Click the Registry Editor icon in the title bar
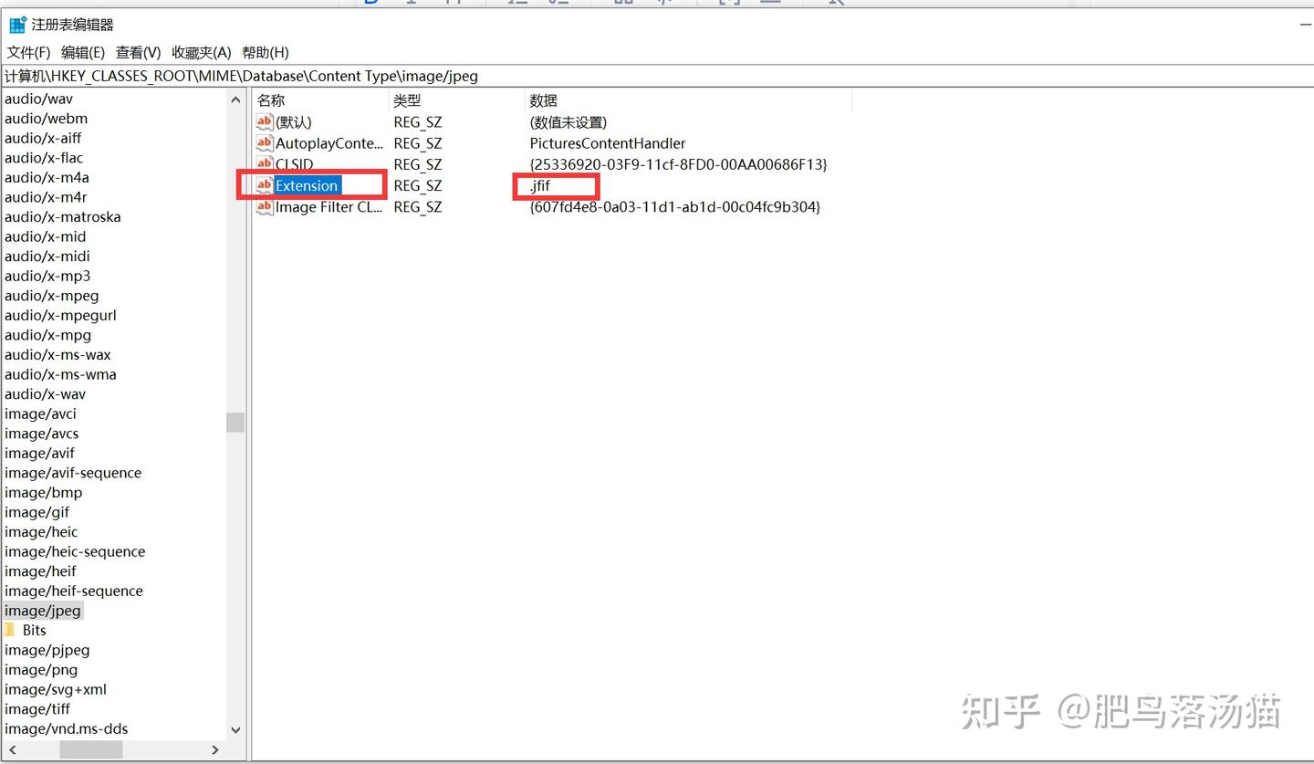The height and width of the screenshot is (764, 1314). [16, 24]
